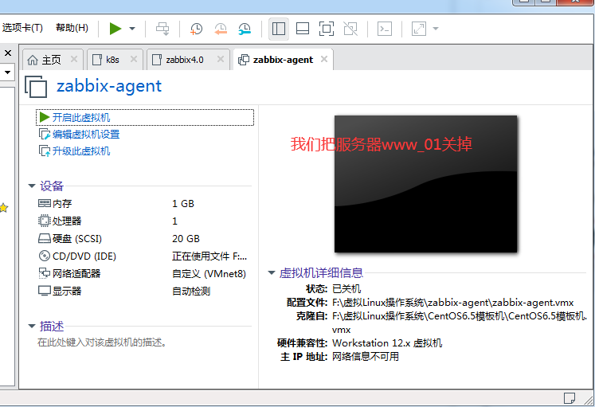Image resolution: width=595 pixels, height=407 pixels.
Task: Click the Workstation 12.x 虚拟机 compatibility text
Action: [387, 343]
